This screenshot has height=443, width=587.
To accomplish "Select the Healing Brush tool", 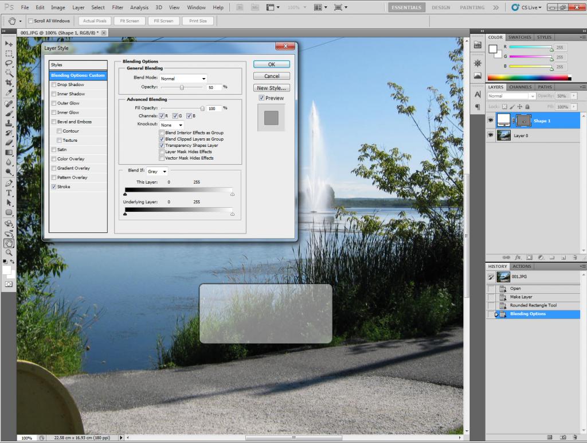I will [x=9, y=104].
